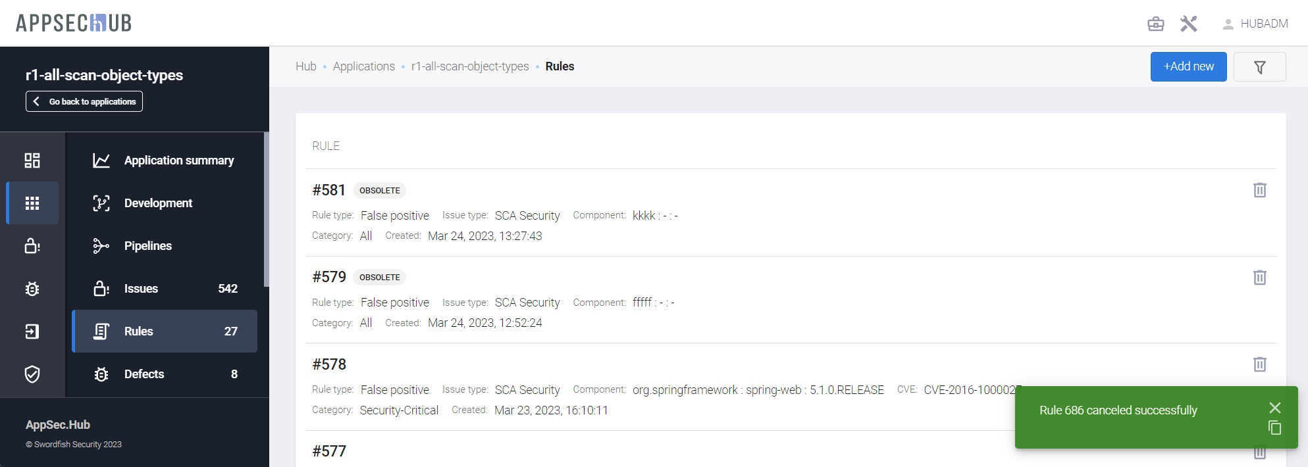Select the shield check icon in rail
Screen dimensions: 1308x467
(32, 374)
